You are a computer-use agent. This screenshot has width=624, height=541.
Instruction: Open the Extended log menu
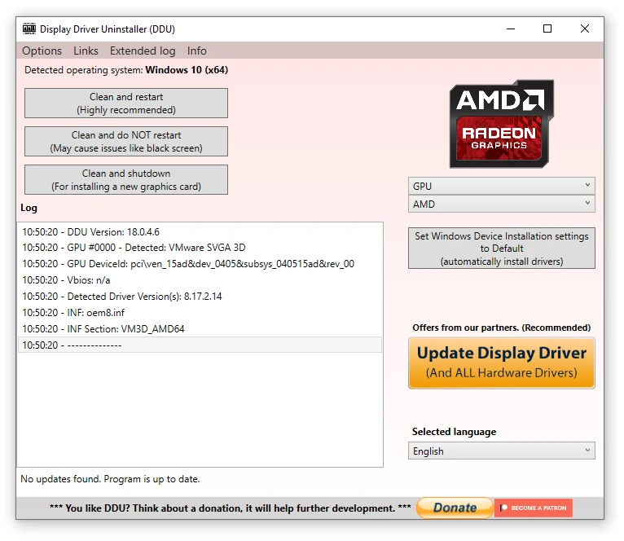(x=143, y=51)
